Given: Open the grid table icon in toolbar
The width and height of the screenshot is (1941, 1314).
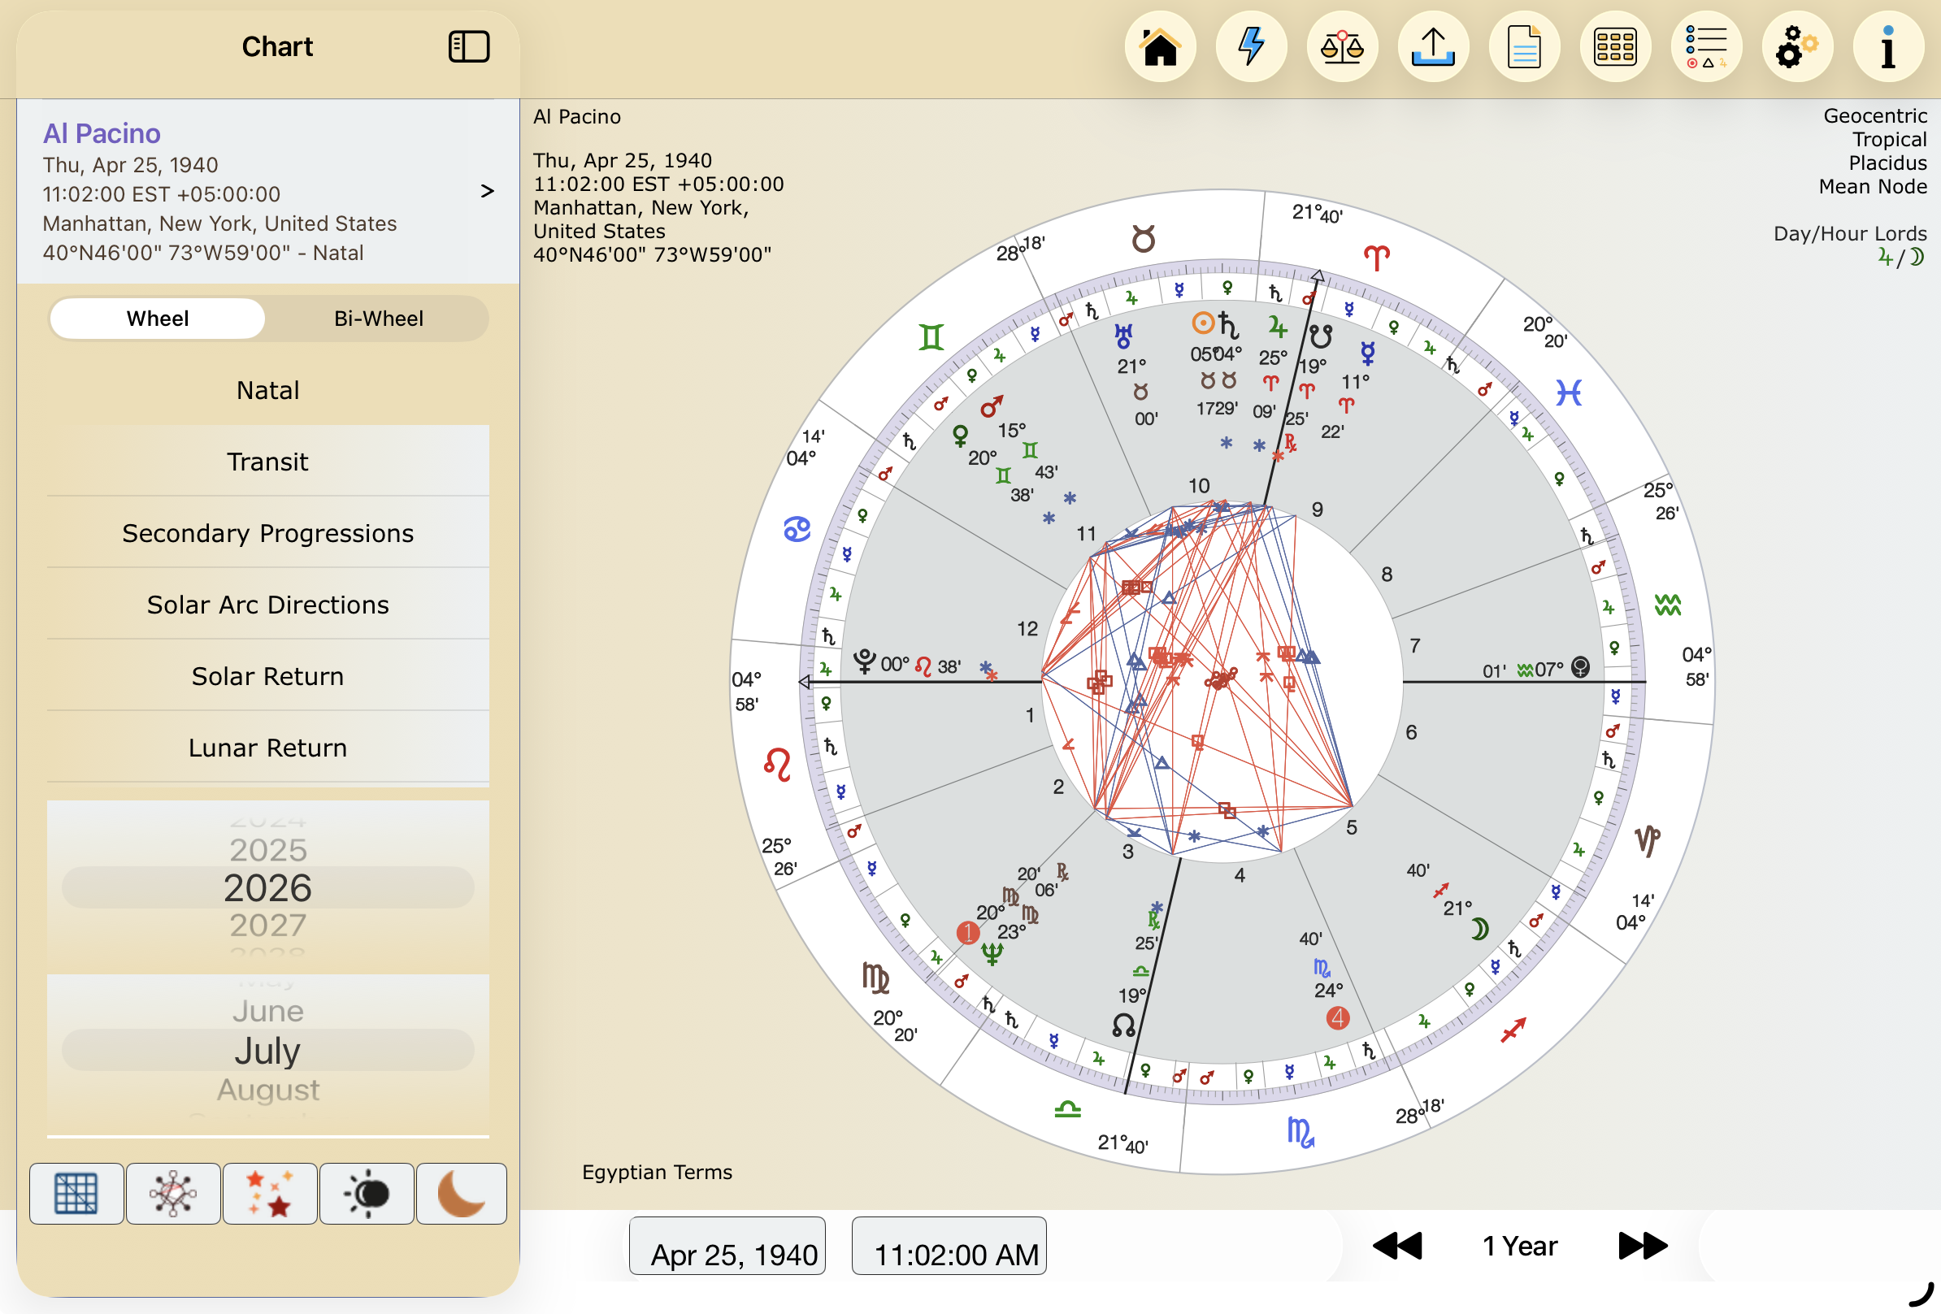Looking at the screenshot, I should click(1615, 48).
